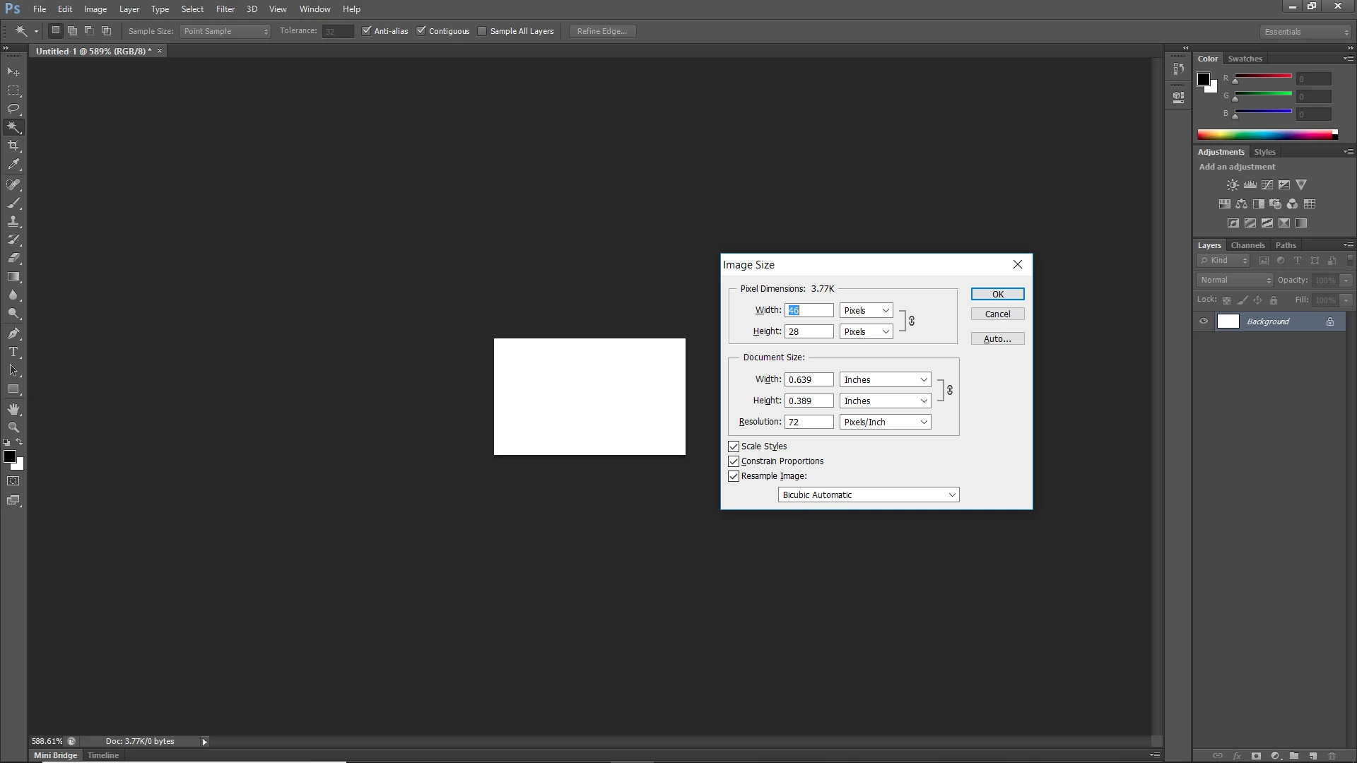
Task: Select the Eyedropper tool
Action: click(x=13, y=164)
